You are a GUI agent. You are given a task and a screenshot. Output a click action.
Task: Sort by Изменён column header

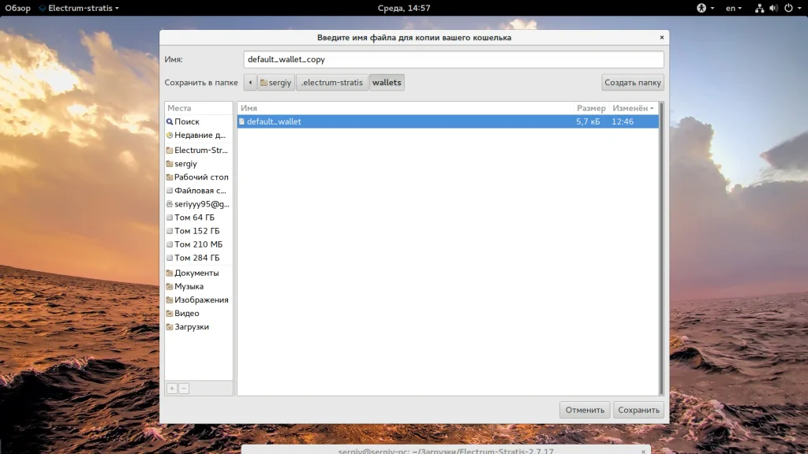(634, 108)
